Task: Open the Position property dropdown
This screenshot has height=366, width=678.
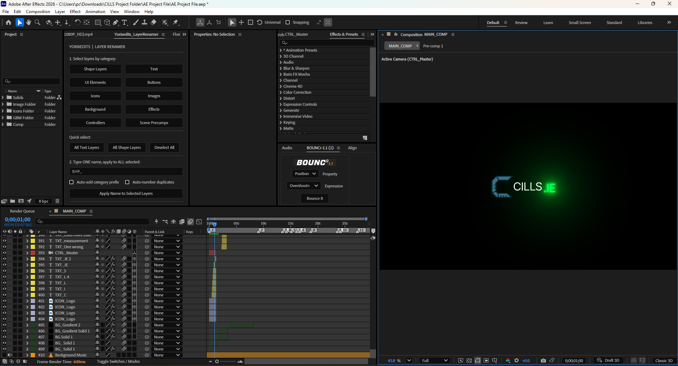Action: pyautogui.click(x=305, y=174)
